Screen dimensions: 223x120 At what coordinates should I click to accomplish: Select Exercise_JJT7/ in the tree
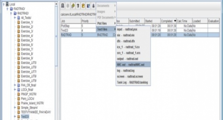pos(29,72)
